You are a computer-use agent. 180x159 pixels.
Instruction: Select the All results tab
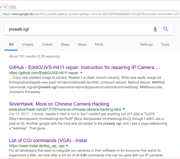tap(11, 44)
